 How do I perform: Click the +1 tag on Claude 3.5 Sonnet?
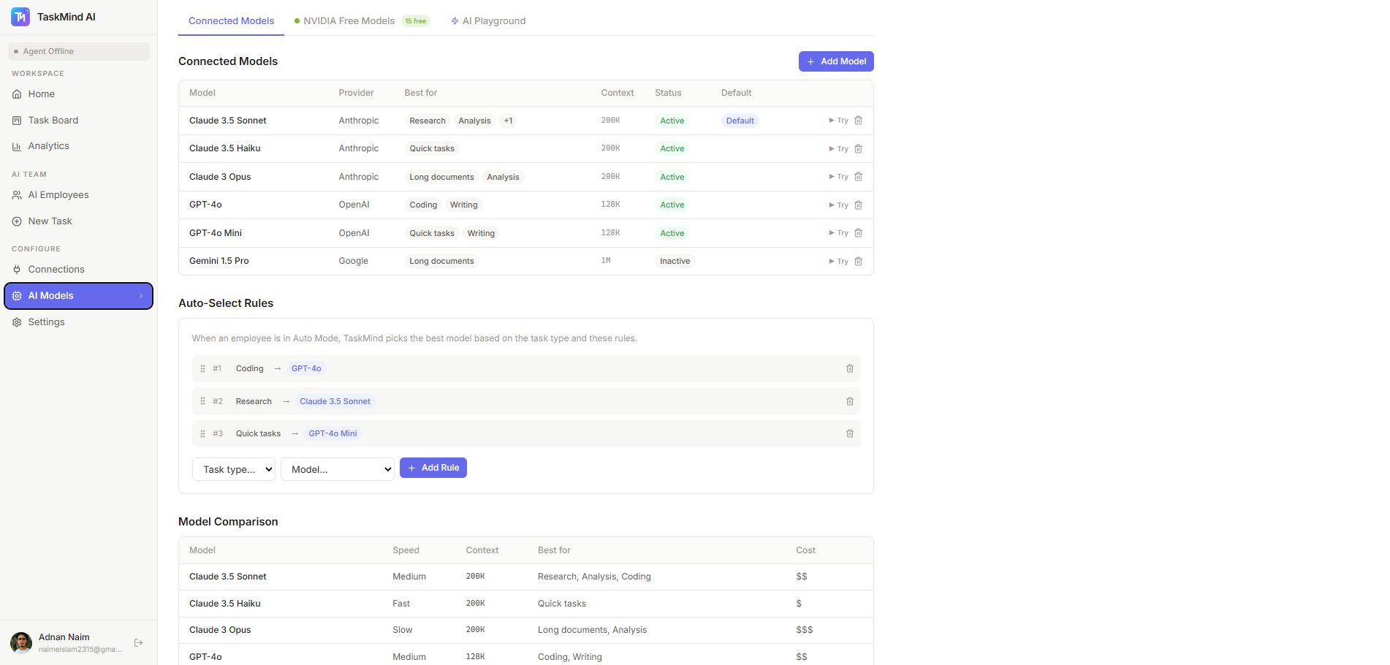point(508,121)
